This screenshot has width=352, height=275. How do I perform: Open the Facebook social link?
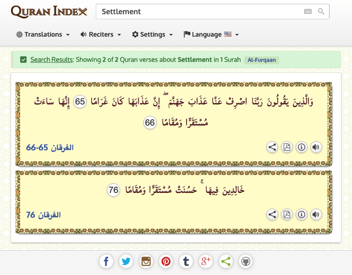pos(106,262)
